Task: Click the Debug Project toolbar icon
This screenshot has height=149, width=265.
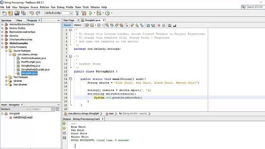Action: click(x=99, y=13)
